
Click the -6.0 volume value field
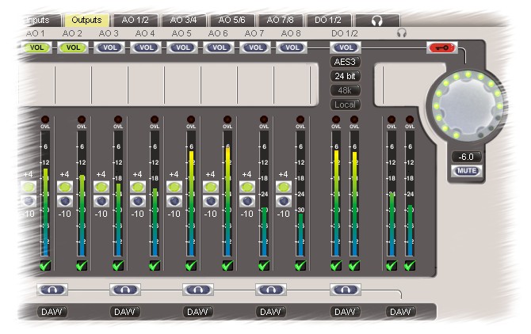pyautogui.click(x=467, y=157)
